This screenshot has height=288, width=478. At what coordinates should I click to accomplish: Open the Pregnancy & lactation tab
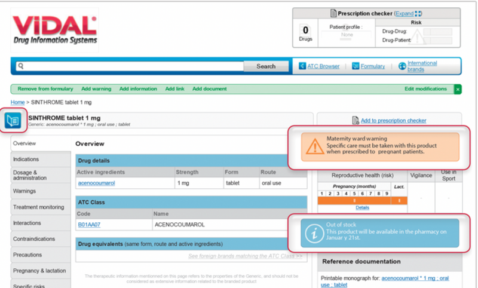(41, 271)
